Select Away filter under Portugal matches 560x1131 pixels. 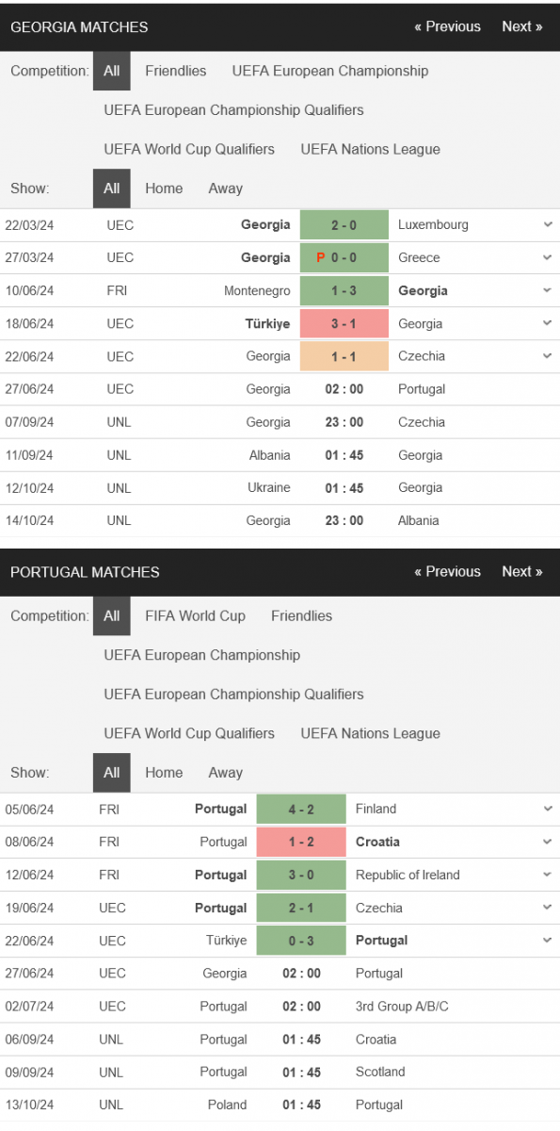tap(225, 773)
